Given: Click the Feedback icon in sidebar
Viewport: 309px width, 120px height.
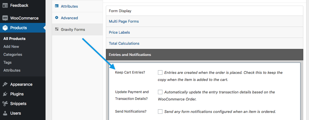Looking at the screenshot, I should [5, 5].
